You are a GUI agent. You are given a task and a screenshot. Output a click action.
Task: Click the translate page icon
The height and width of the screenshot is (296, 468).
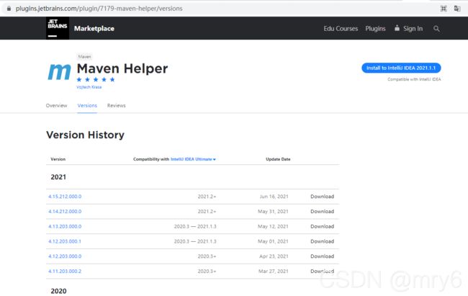(457, 9)
